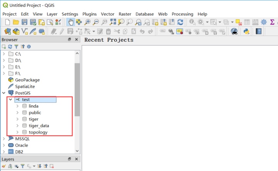The image size is (278, 171).
Task: Open the Plugins menu
Action: [90, 14]
